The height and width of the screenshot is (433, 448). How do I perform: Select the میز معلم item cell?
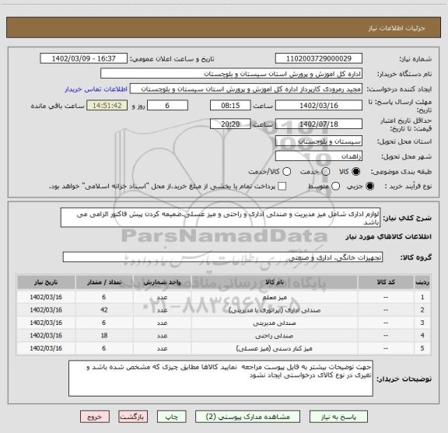tap(275, 297)
